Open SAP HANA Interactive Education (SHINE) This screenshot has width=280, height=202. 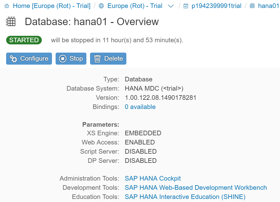tap(185, 197)
